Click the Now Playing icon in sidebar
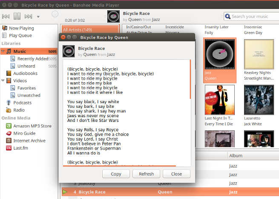Viewport: 279px width, 199px height. pyautogui.click(x=4, y=28)
